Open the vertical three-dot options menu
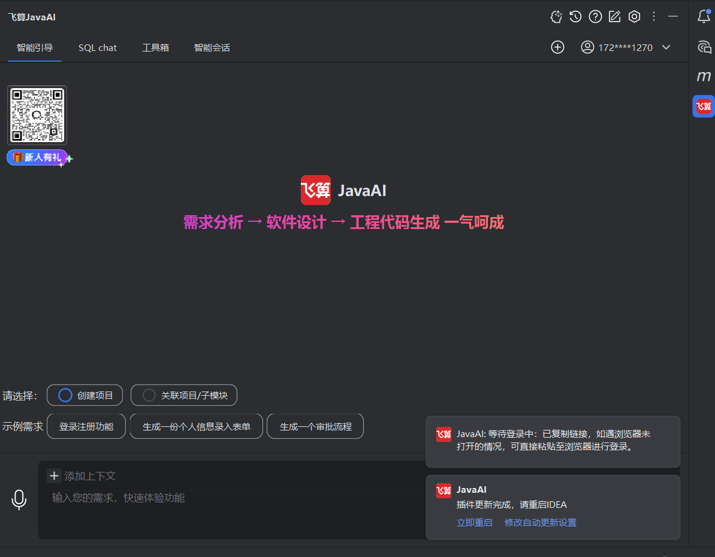The height and width of the screenshot is (557, 715). coord(654,17)
